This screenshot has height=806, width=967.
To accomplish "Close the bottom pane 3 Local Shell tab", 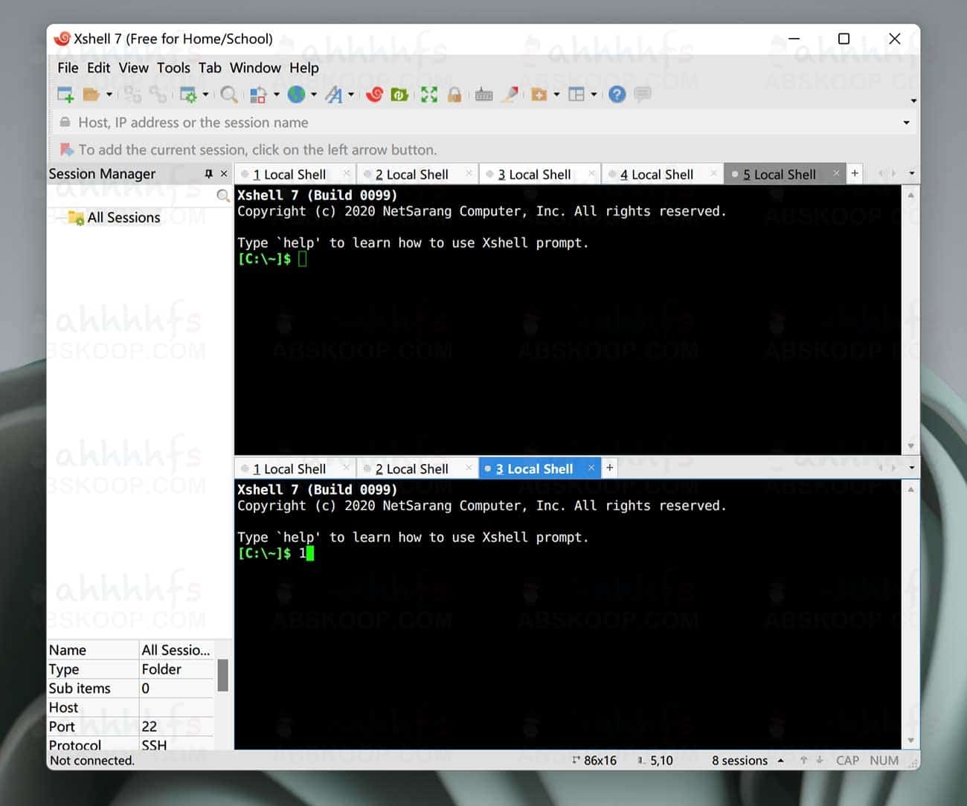I will 591,468.
